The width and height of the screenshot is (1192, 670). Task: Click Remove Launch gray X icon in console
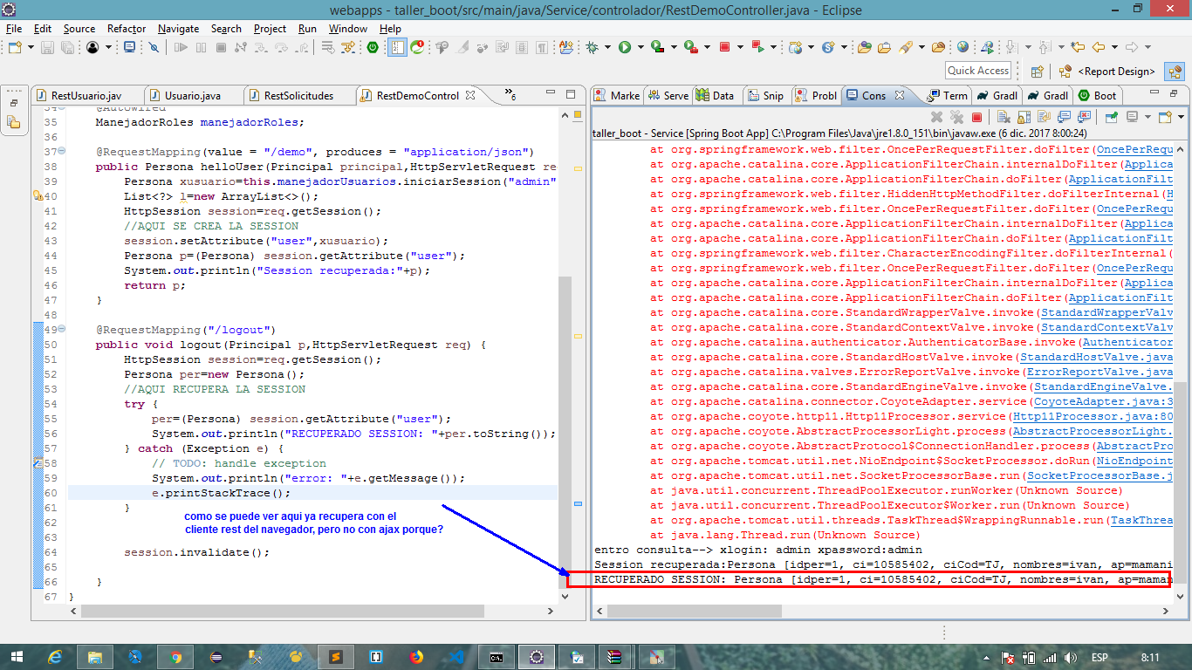pyautogui.click(x=936, y=117)
